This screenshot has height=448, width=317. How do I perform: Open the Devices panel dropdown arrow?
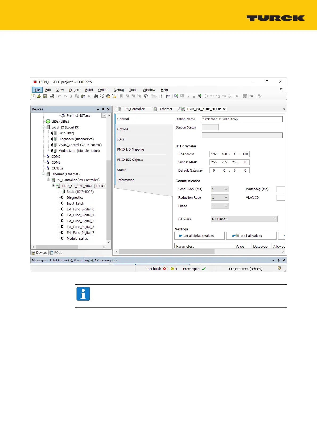point(98,109)
